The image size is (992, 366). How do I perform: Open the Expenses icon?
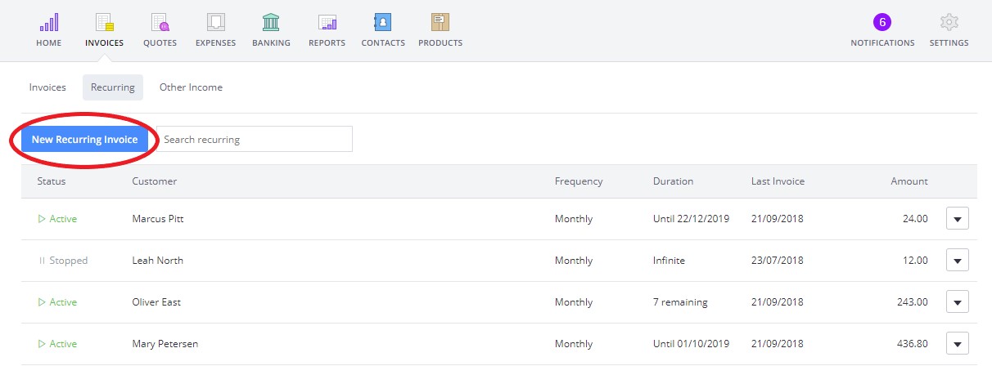pos(215,22)
